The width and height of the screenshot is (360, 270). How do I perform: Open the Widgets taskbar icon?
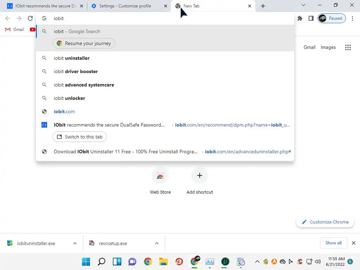[117, 262]
